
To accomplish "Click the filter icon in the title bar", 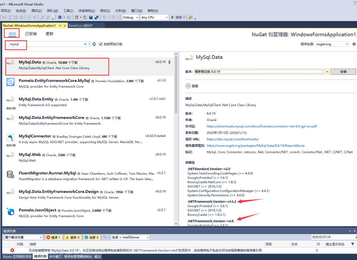I will [355, 4].
